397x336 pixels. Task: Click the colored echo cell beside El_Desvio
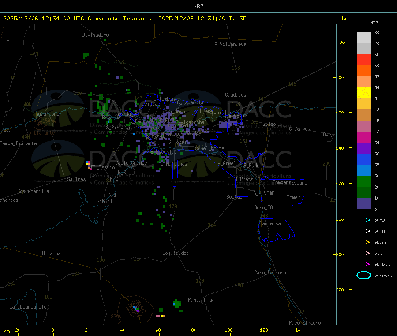(89, 166)
